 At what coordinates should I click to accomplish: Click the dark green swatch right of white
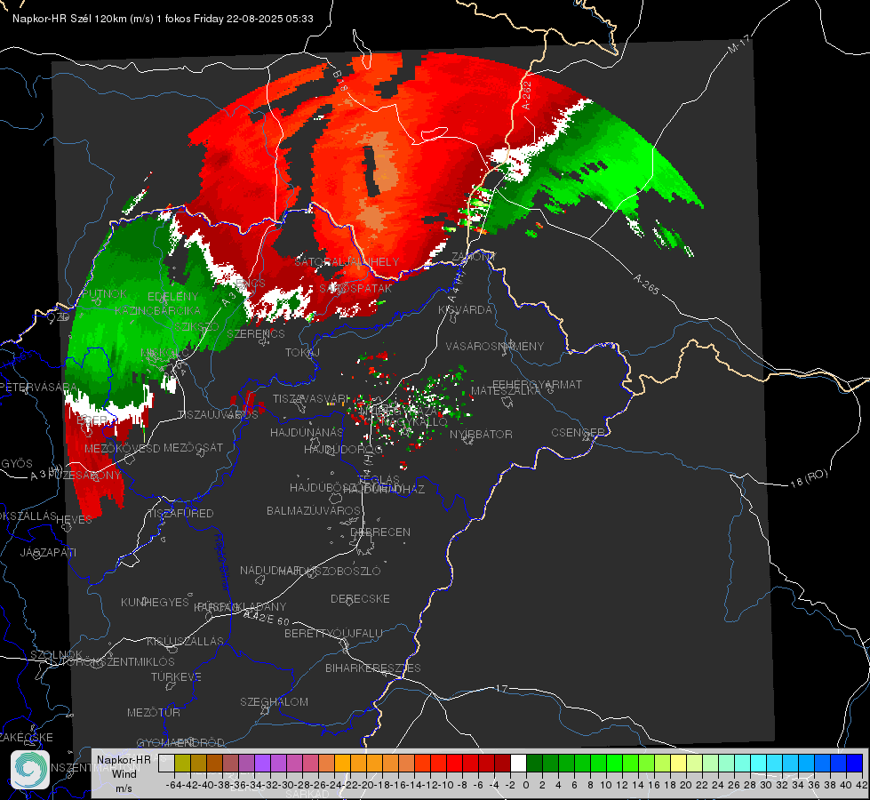click(x=534, y=763)
